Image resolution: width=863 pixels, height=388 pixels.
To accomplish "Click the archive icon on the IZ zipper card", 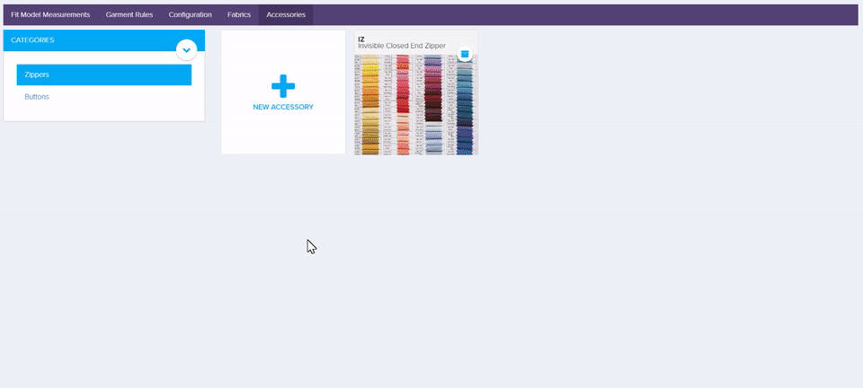I will click(x=465, y=54).
